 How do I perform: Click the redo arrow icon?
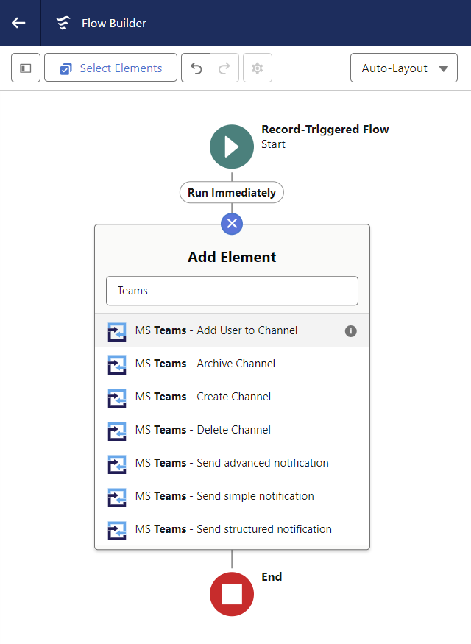tap(224, 68)
